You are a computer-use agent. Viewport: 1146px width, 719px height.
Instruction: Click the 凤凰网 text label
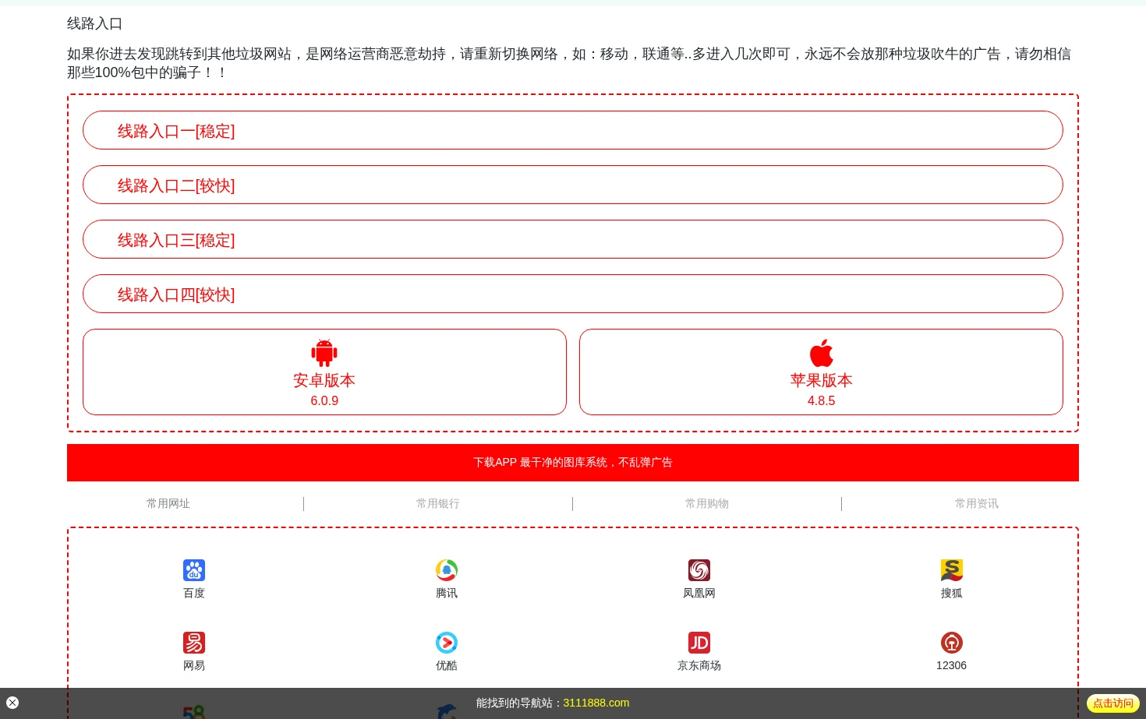click(x=699, y=594)
